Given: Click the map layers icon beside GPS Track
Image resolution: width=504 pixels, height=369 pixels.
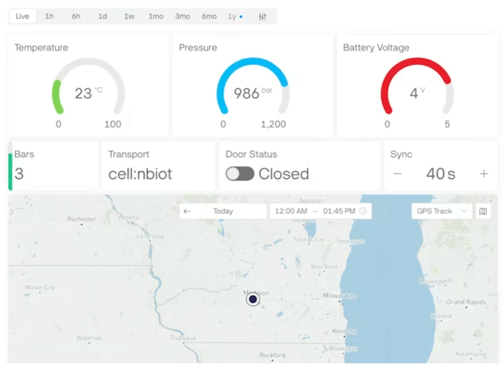Looking at the screenshot, I should (483, 211).
